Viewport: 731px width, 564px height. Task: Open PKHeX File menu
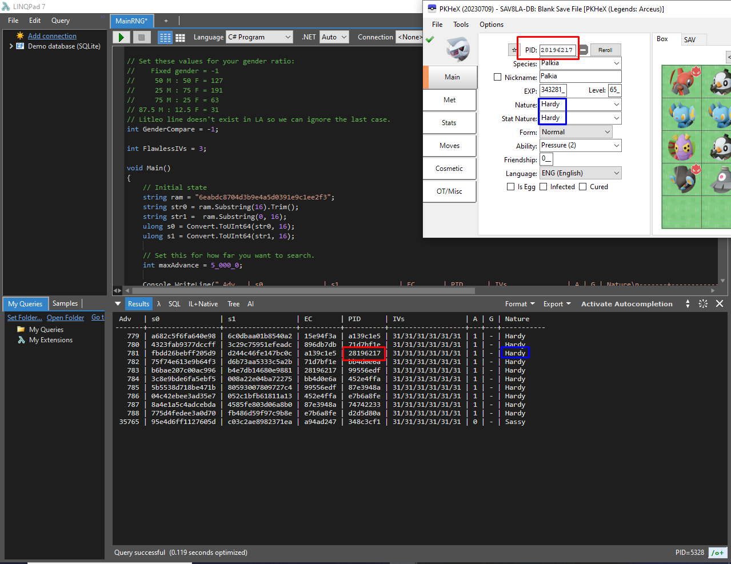coord(437,25)
